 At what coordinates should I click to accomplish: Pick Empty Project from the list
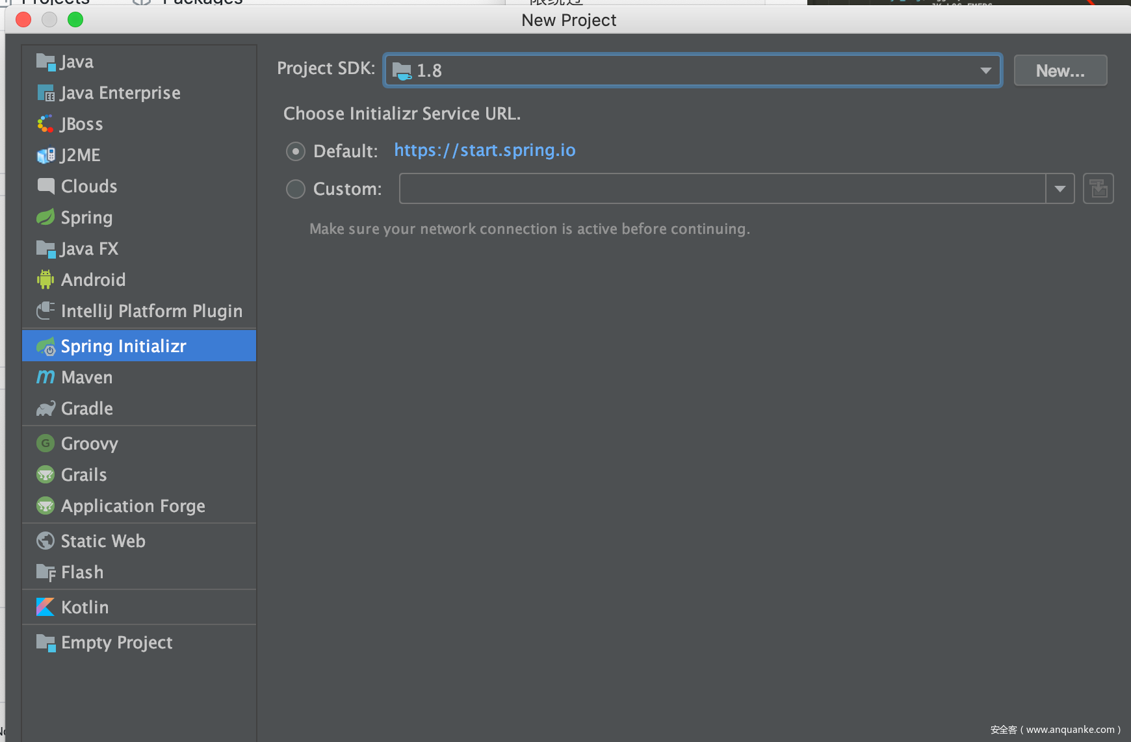[x=116, y=643]
